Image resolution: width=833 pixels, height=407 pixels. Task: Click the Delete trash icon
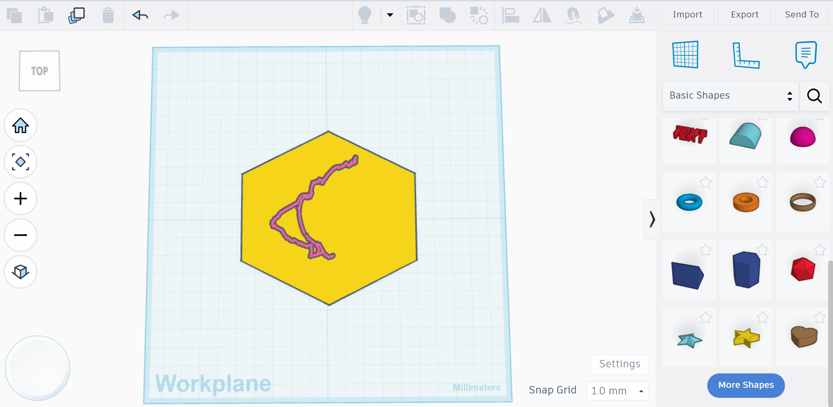[x=108, y=16]
